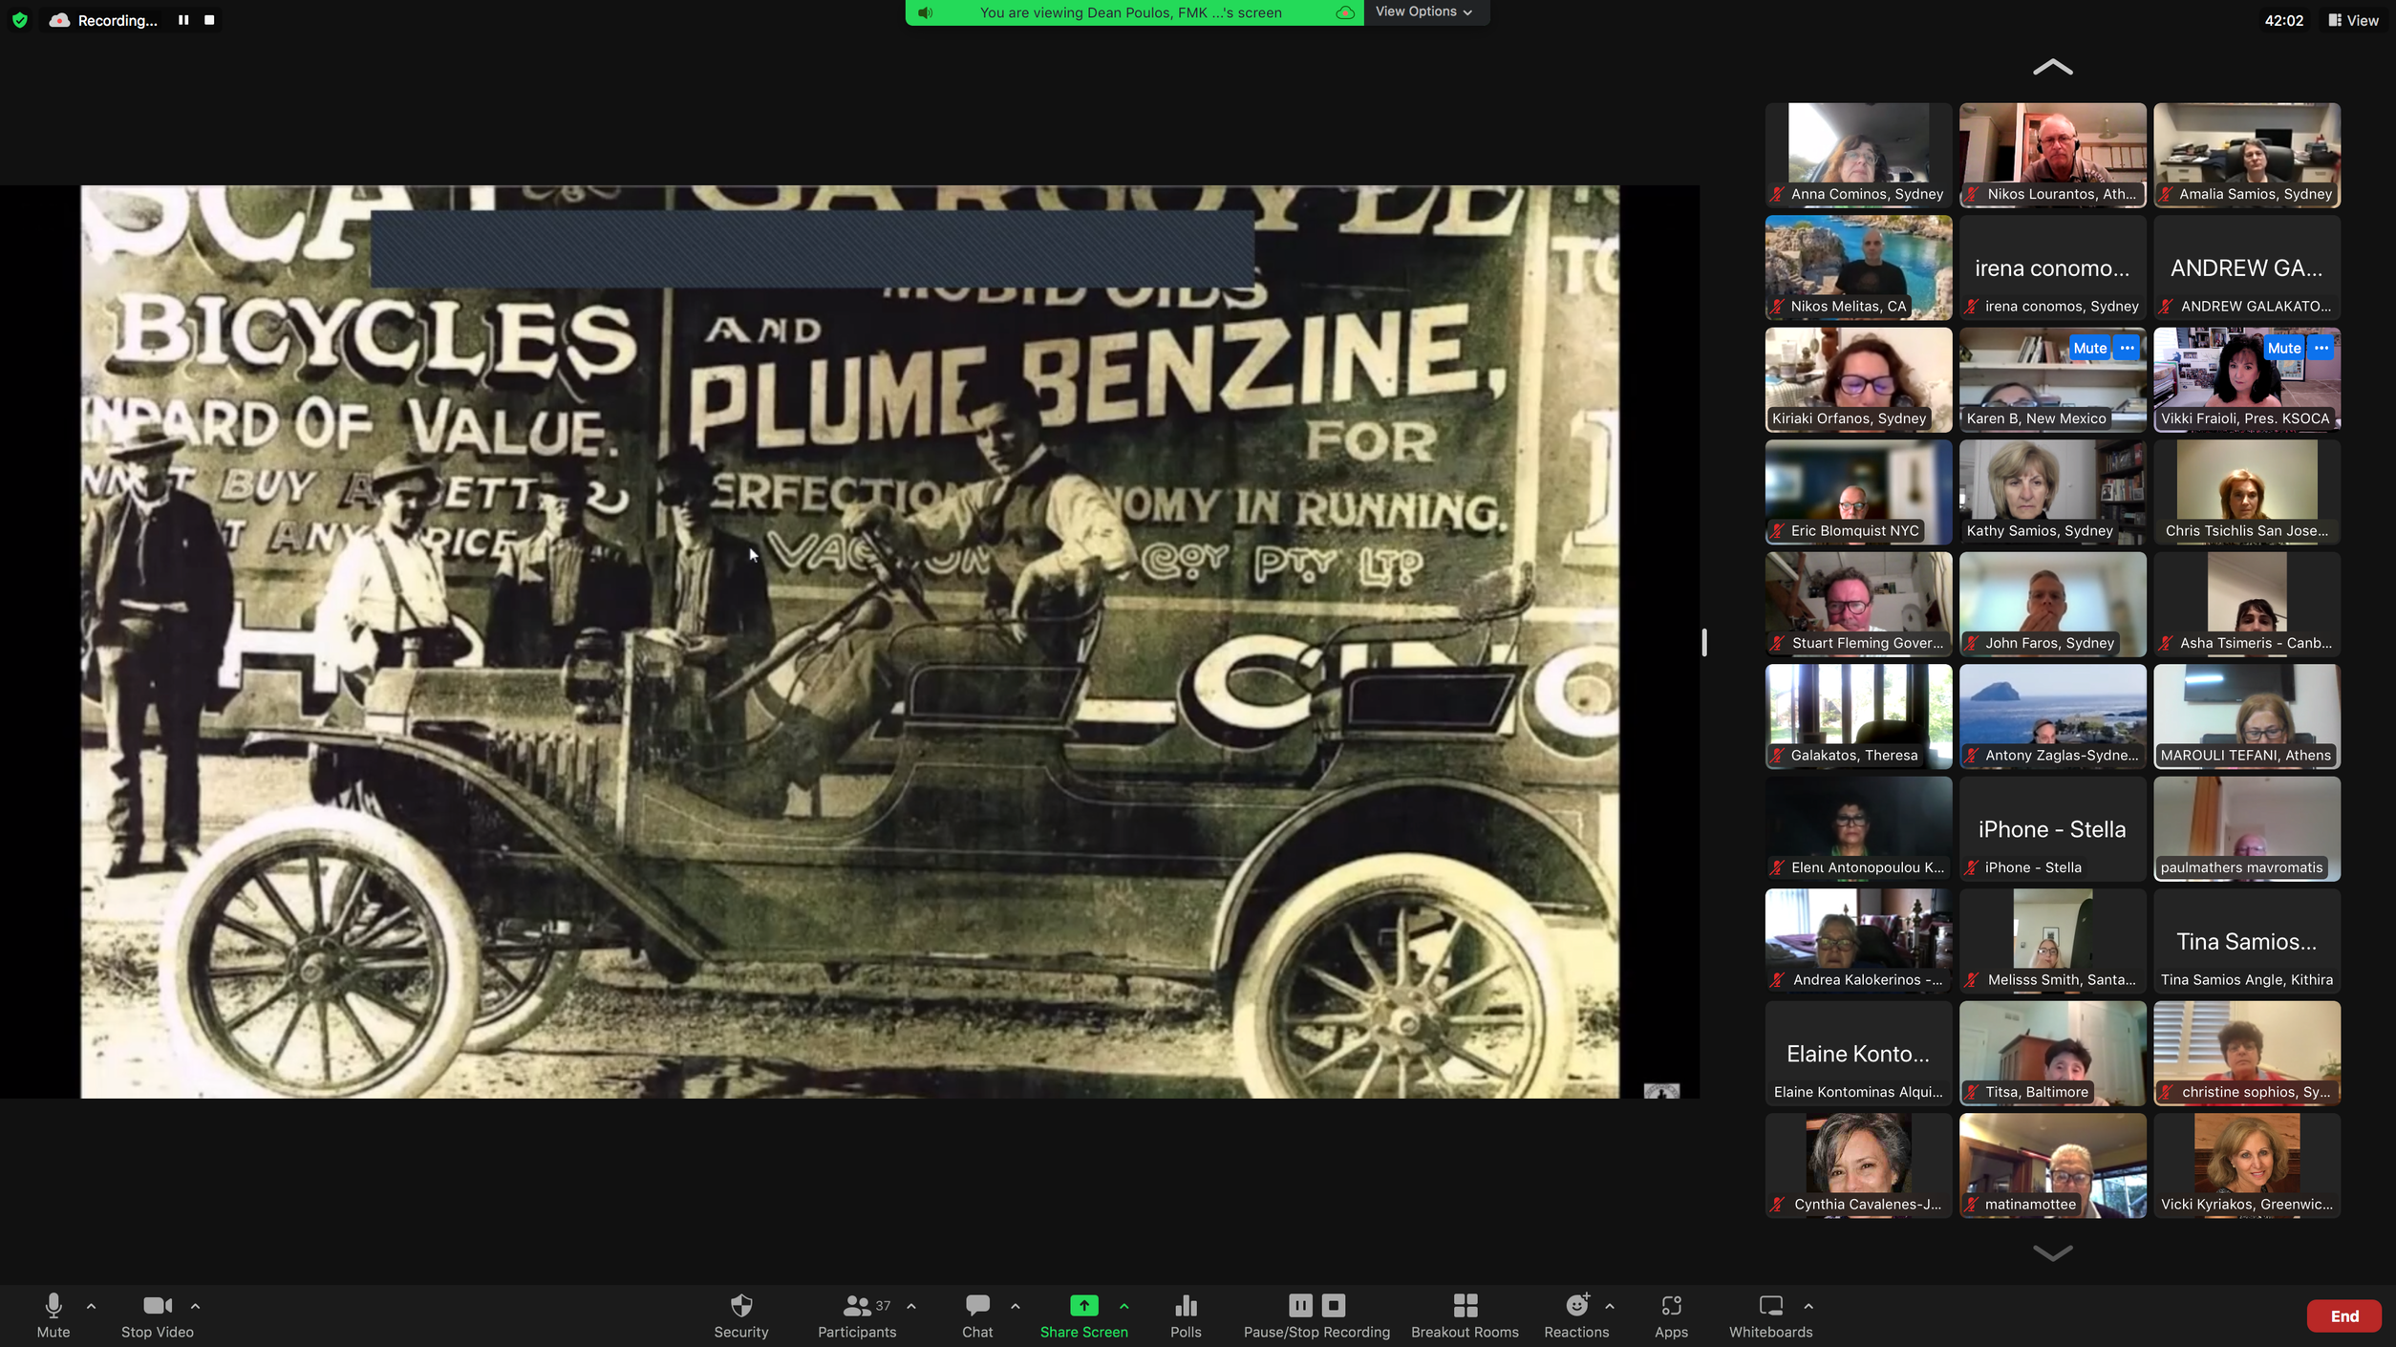This screenshot has height=1347, width=2396.
Task: Click the red End button
Action: (x=2343, y=1316)
